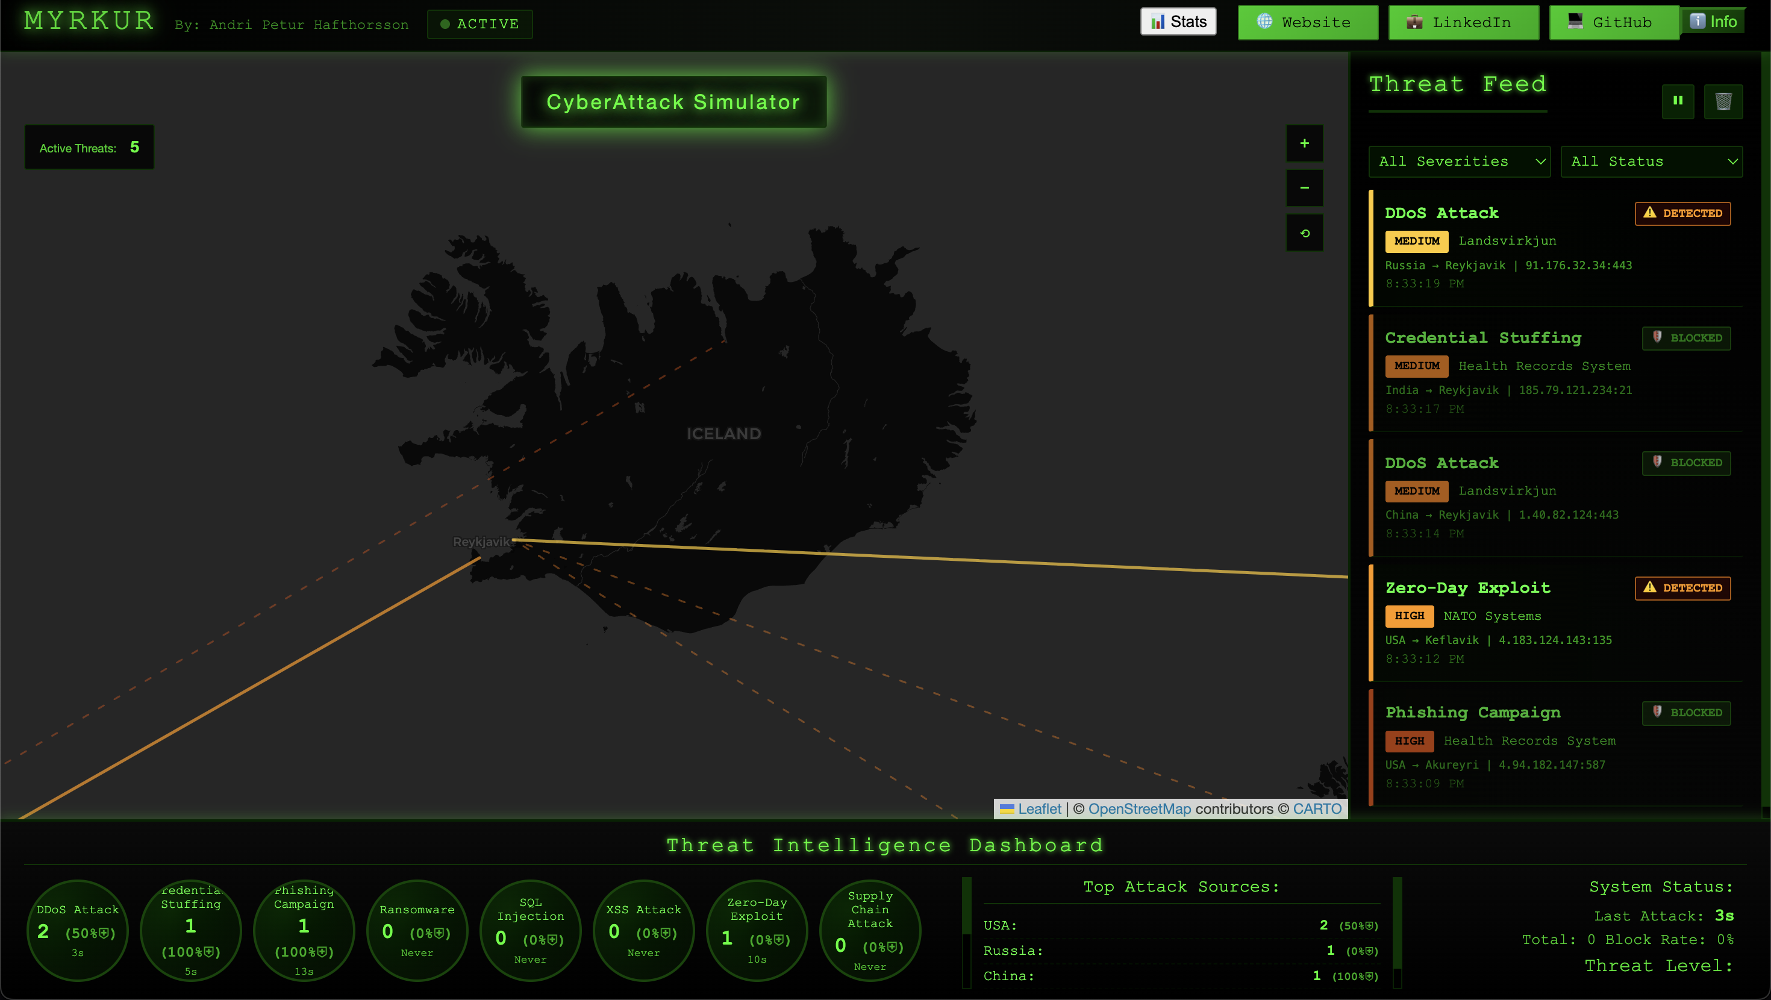Open the Info panel
This screenshot has width=1771, height=1000.
1713,22
